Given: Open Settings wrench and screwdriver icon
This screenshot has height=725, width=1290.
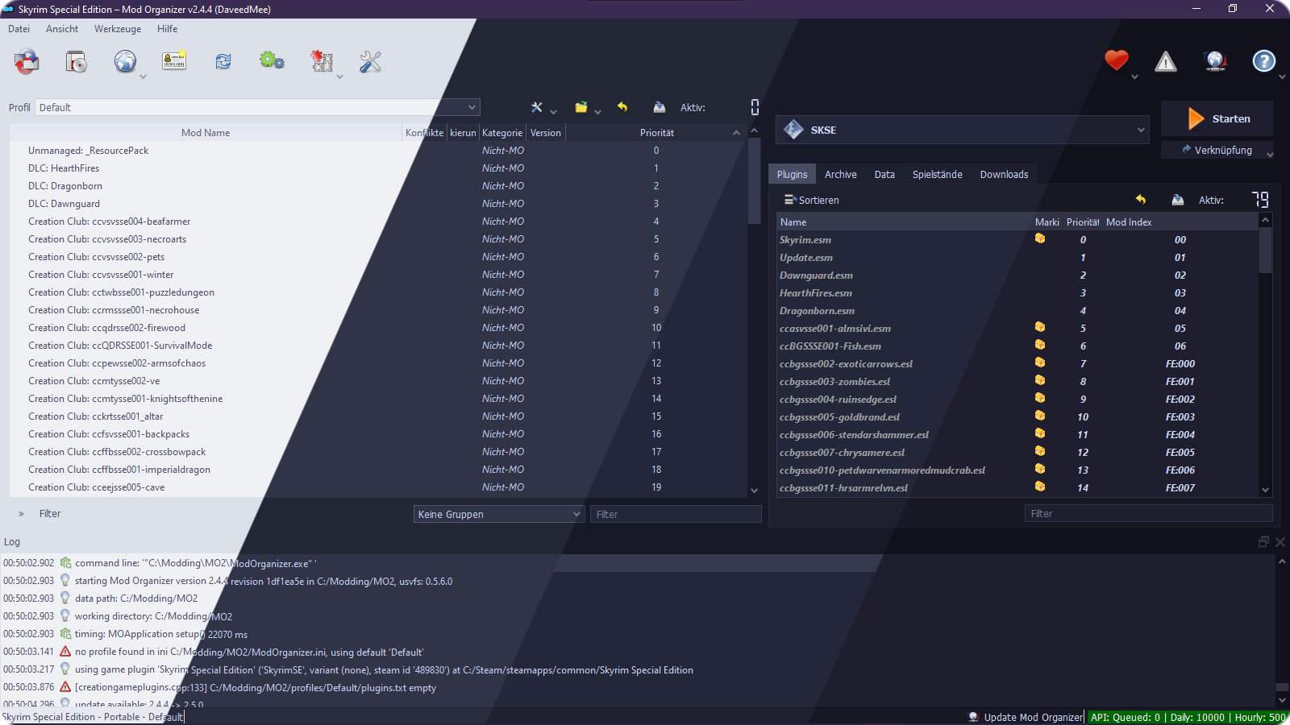Looking at the screenshot, I should point(371,62).
